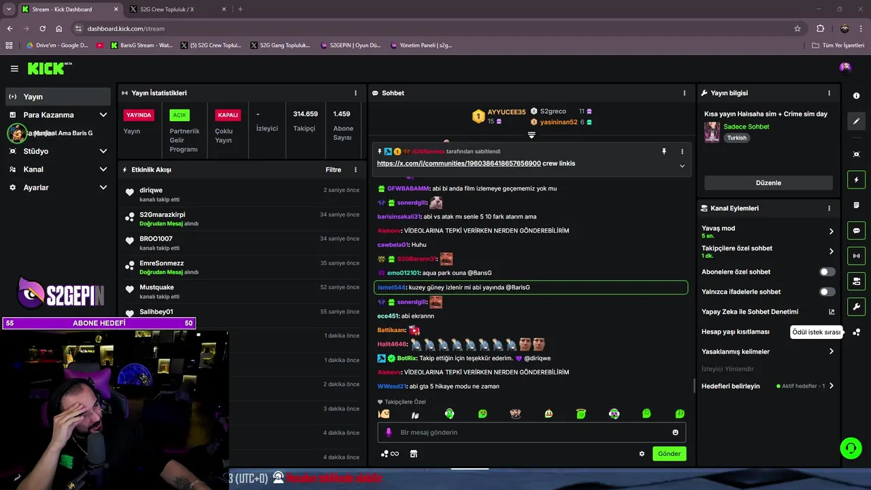
Task: Collapse the chat leaderboard arrow
Action: tap(531, 135)
